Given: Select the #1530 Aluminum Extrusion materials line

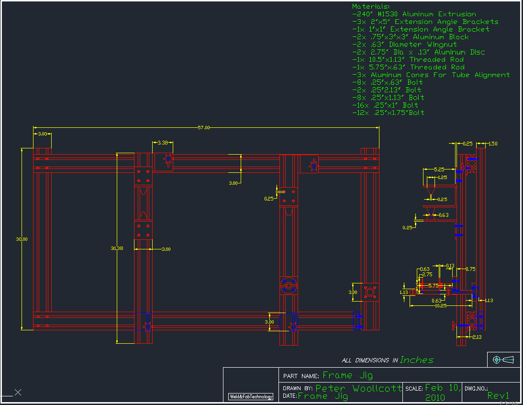Looking at the screenshot, I should pos(414,14).
